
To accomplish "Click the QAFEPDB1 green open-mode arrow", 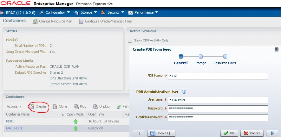I will point(76,128).
